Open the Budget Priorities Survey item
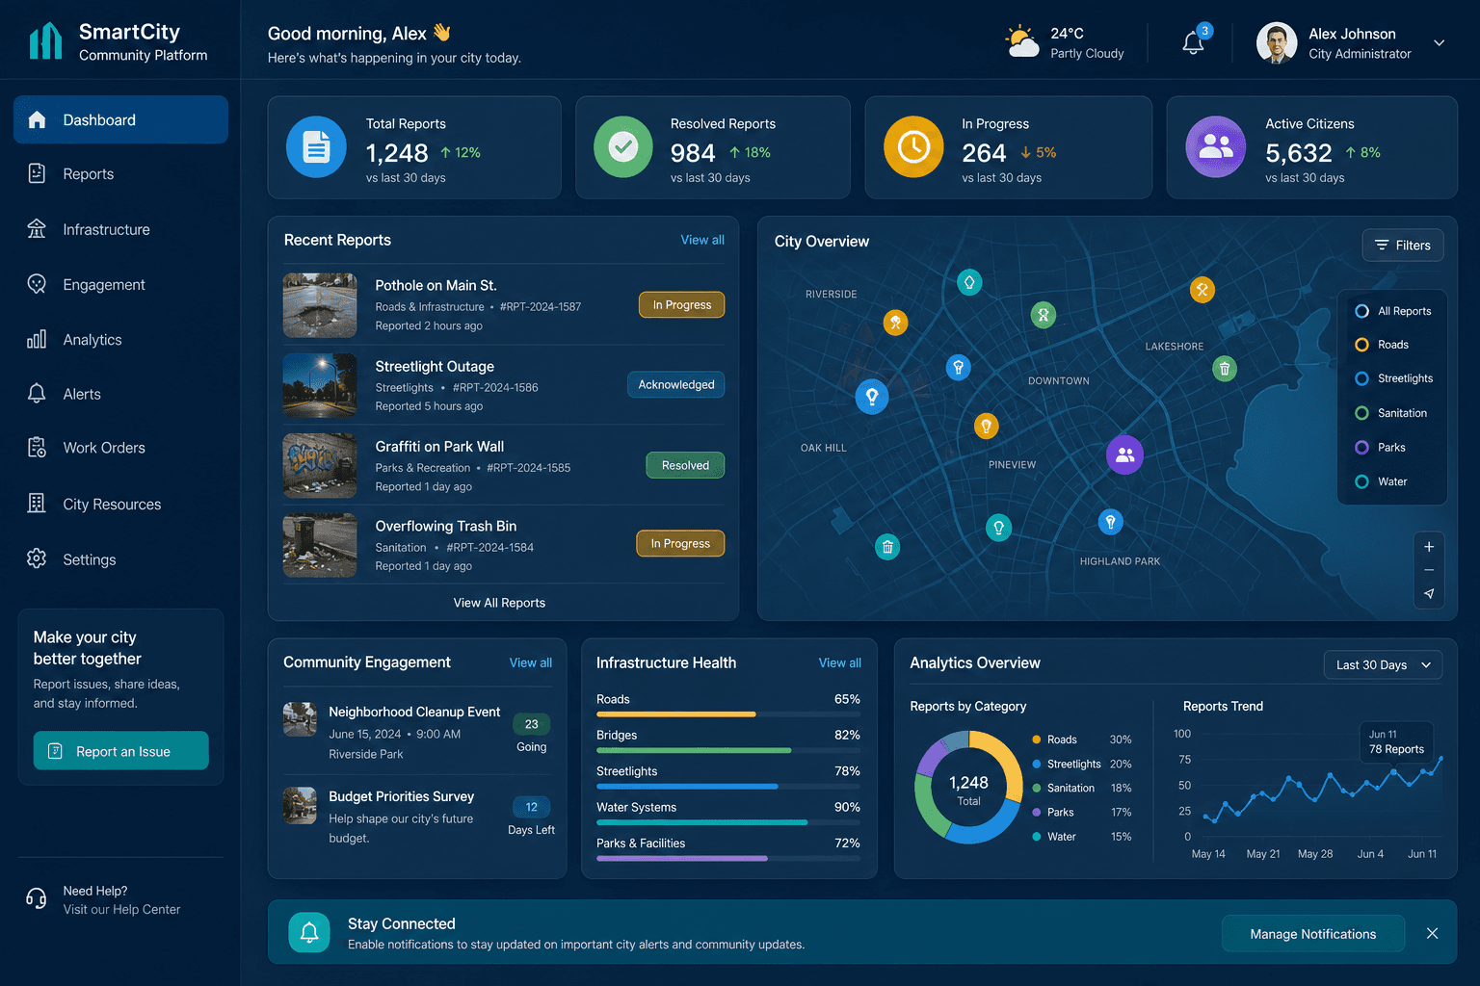The width and height of the screenshot is (1480, 986). (x=417, y=817)
